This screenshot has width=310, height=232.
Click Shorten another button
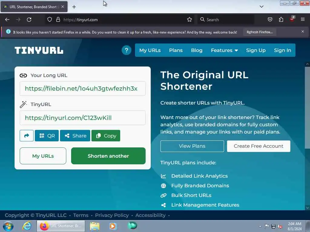108,156
